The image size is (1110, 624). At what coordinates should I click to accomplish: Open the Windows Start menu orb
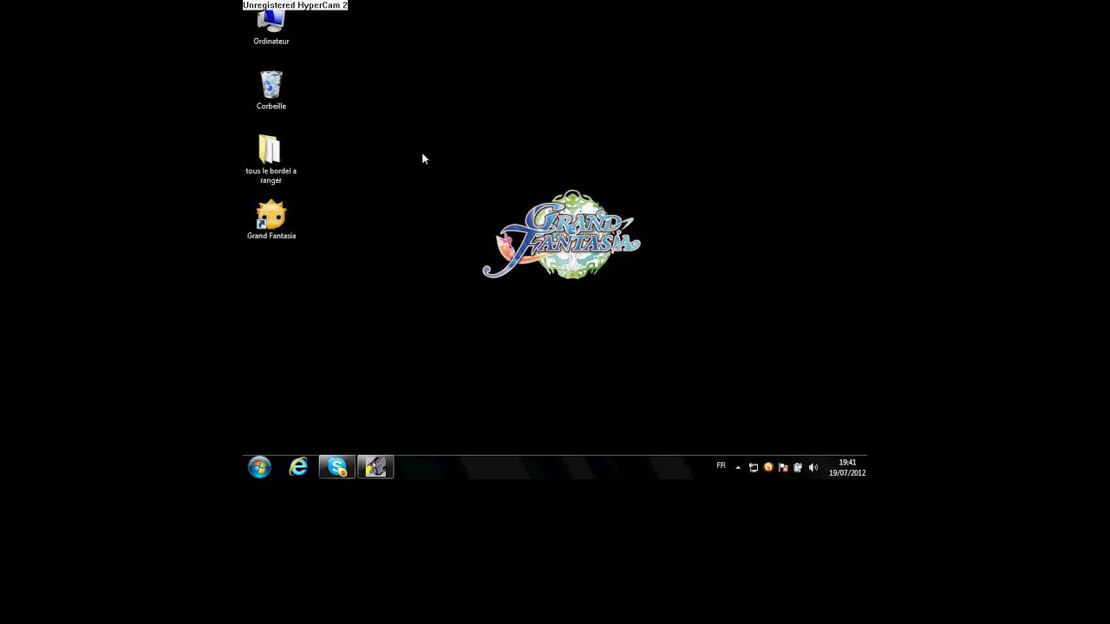(259, 468)
